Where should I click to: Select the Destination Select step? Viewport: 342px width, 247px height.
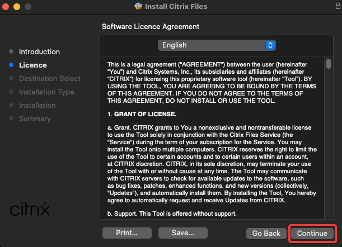pos(50,78)
